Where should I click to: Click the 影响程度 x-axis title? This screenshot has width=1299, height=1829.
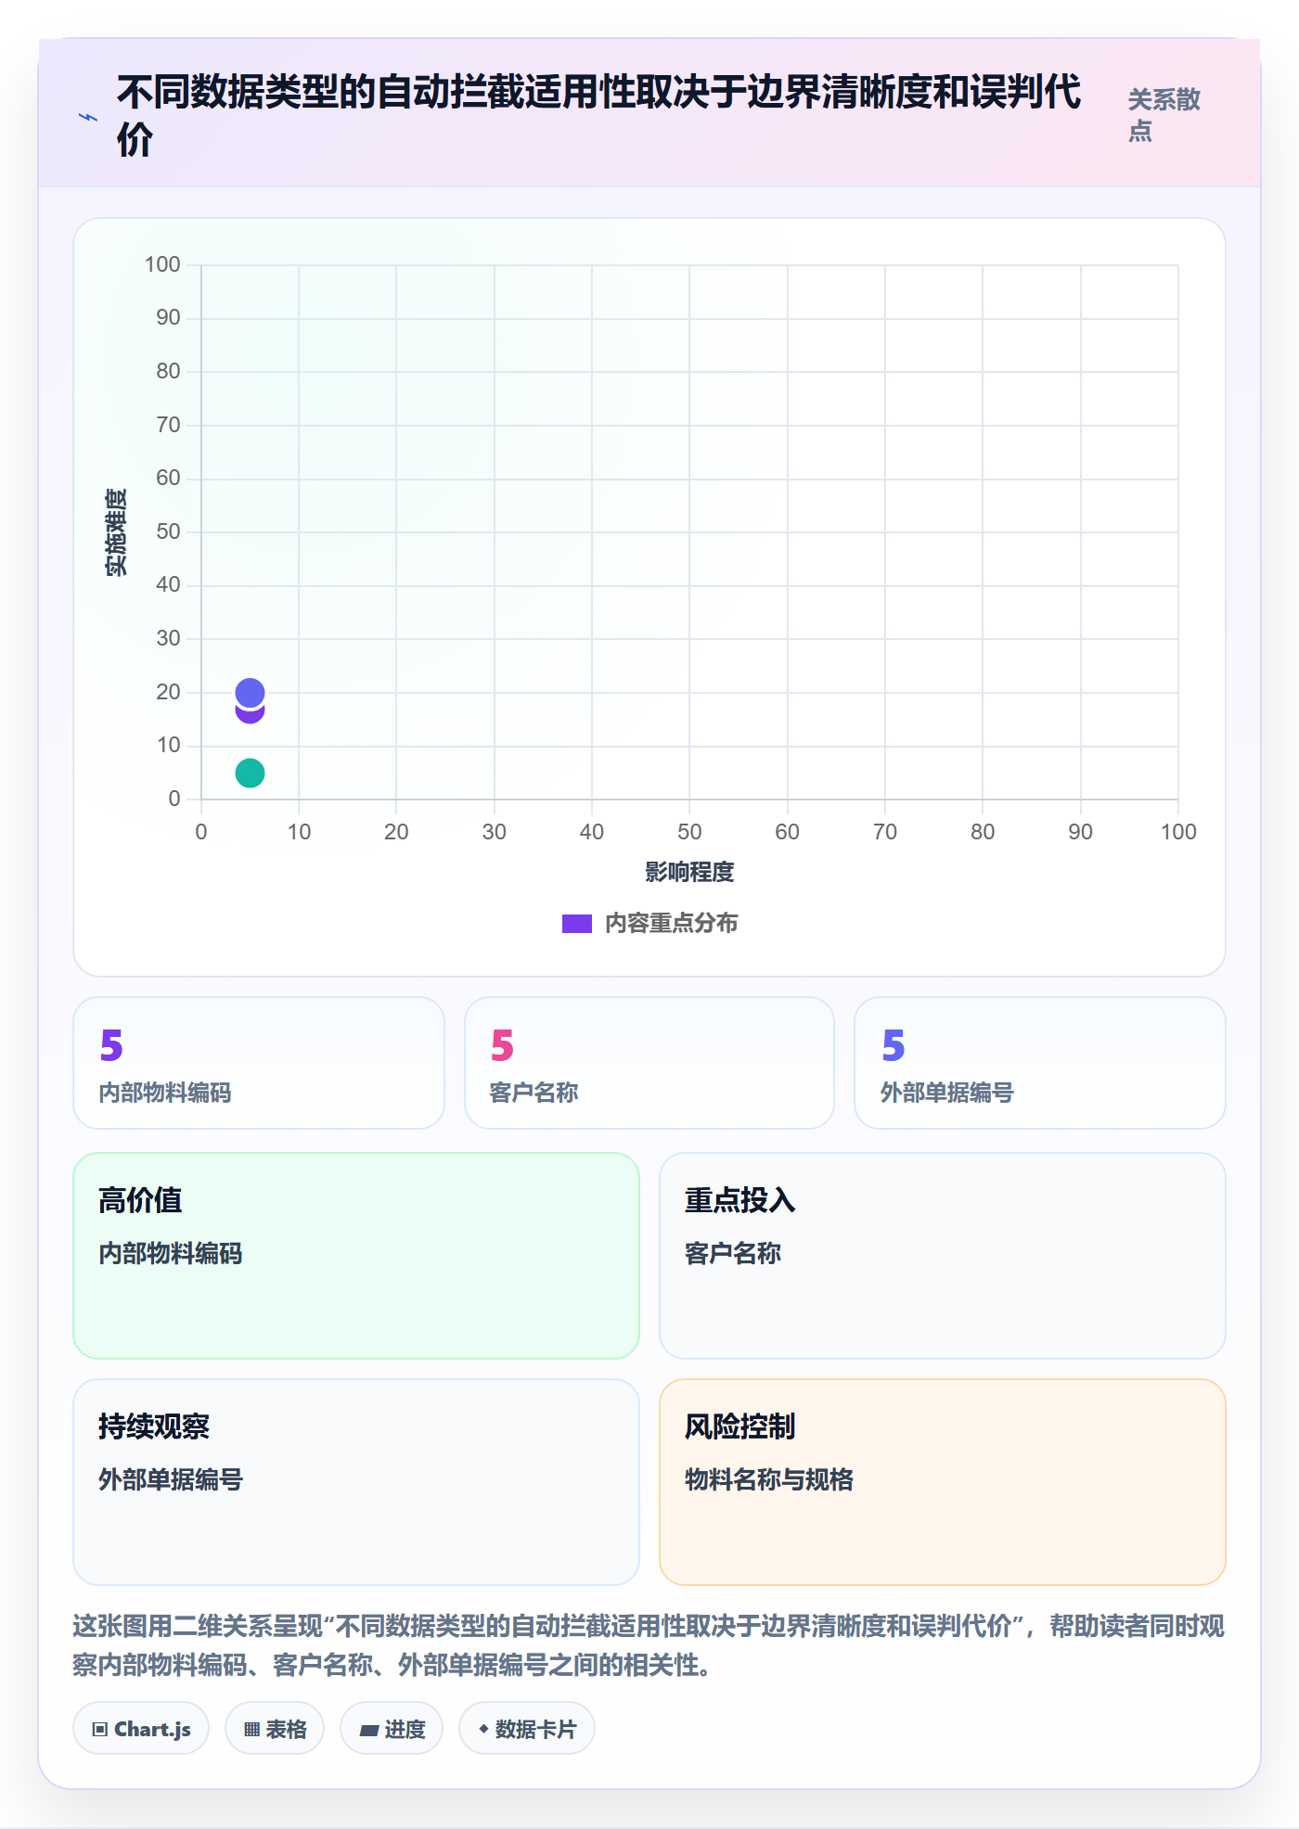689,872
